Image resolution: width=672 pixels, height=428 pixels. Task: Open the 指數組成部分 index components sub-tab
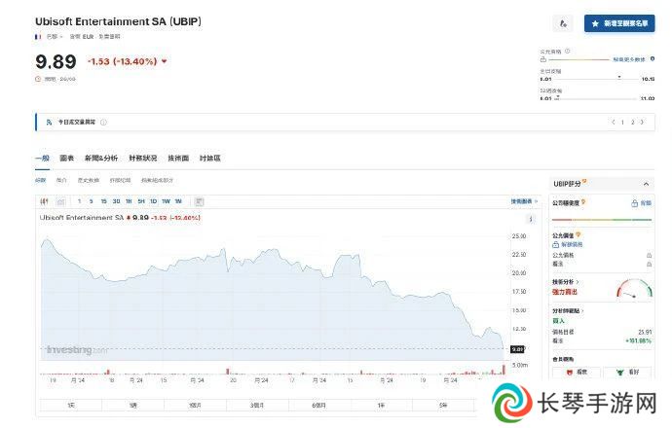157,180
